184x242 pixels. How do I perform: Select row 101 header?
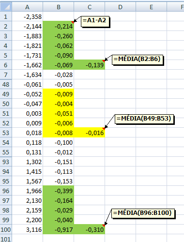click(x=6, y=238)
